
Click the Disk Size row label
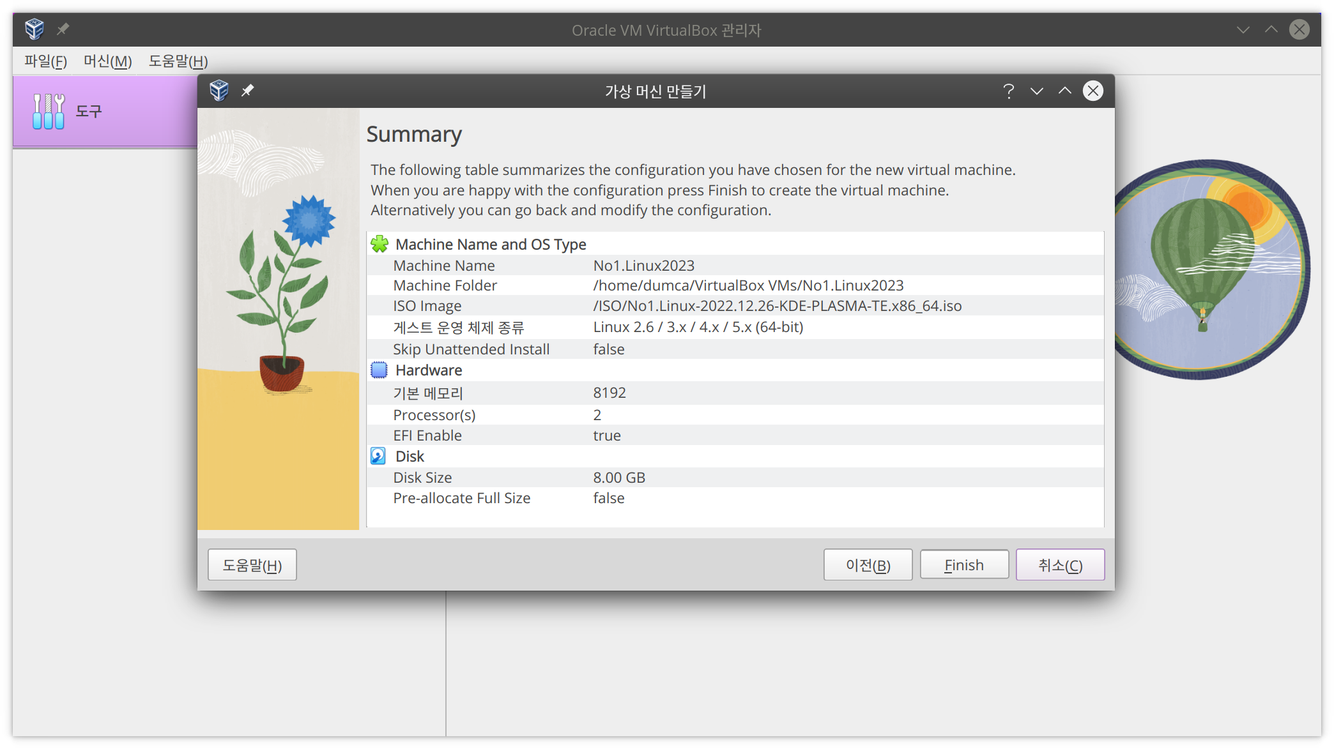pos(422,477)
